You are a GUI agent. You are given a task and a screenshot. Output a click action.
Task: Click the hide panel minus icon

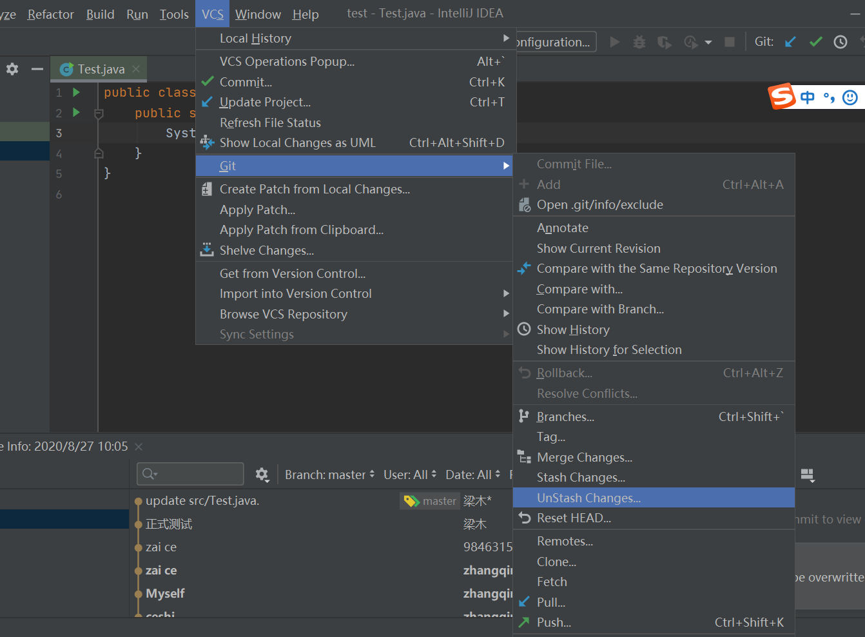[x=37, y=69]
